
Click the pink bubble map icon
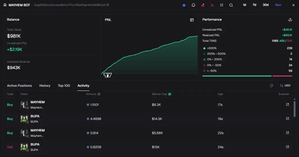pos(203,5)
